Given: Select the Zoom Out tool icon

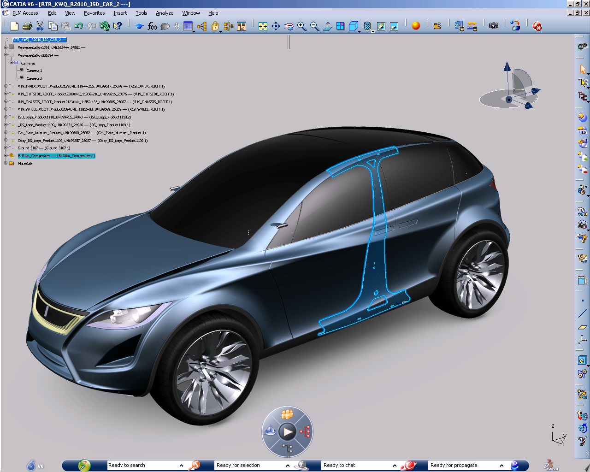Looking at the screenshot, I should pos(314,27).
